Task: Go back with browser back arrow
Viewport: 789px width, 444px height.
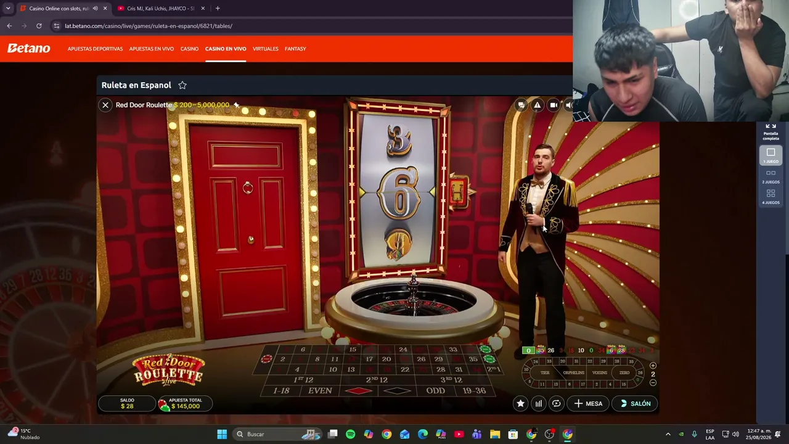Action: [9, 26]
